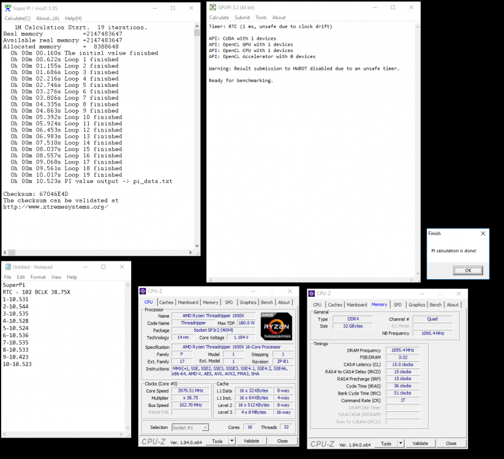Click Close button in CPU-Z CPU window
Viewport: 504px width, 459px height.
pos(282,441)
